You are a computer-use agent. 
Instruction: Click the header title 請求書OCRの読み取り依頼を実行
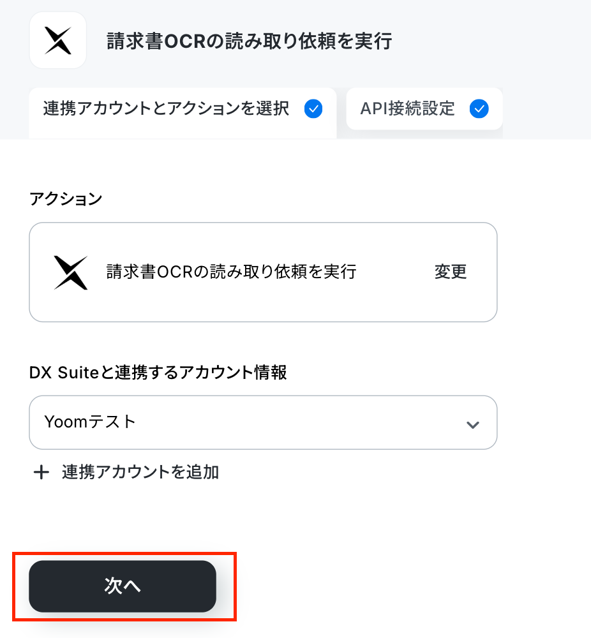pos(249,41)
